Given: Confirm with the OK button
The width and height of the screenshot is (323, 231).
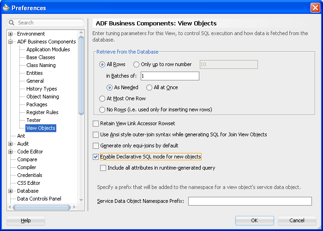Looking at the screenshot, I should 254,221.
